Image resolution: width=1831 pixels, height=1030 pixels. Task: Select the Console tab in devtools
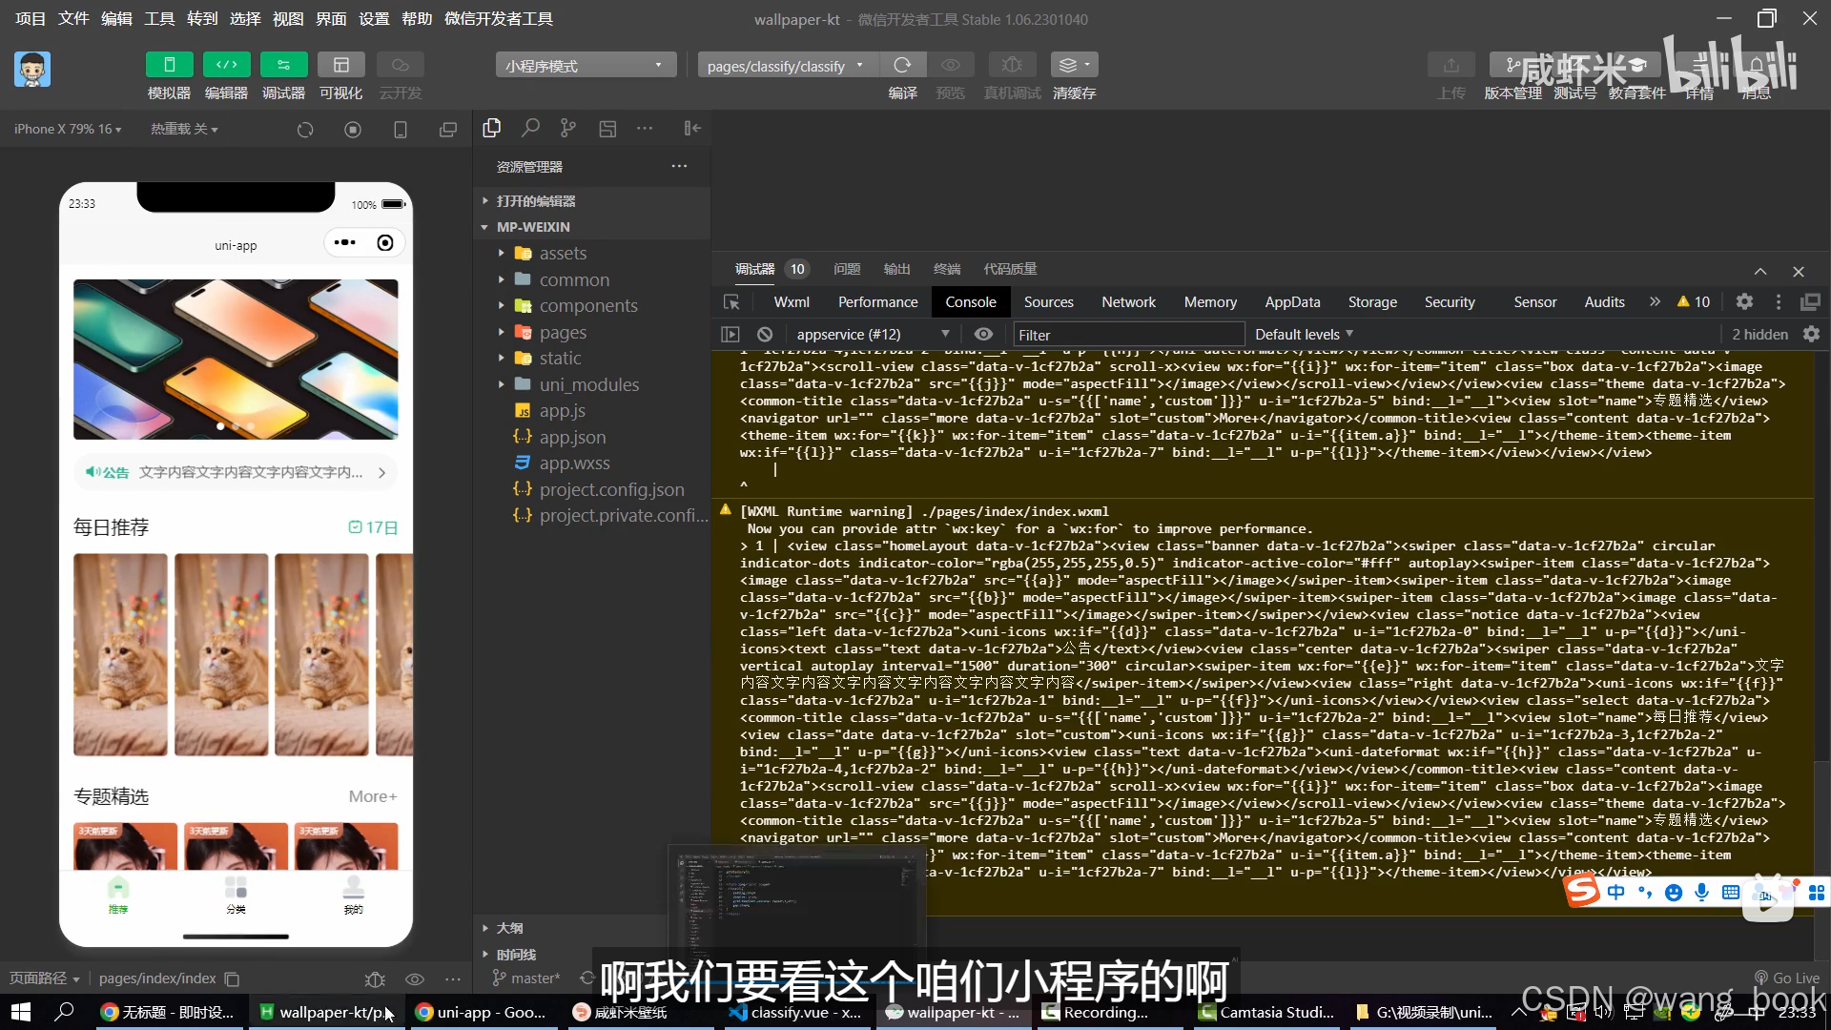point(971,300)
